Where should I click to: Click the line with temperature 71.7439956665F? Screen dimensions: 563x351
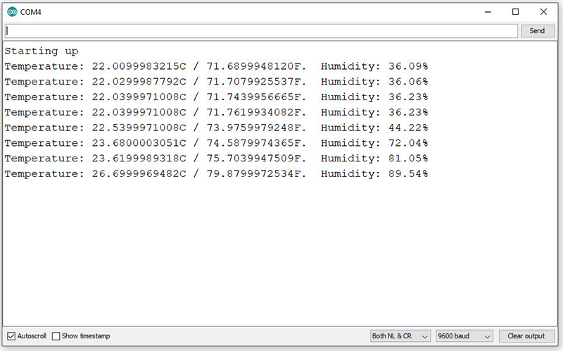[216, 97]
